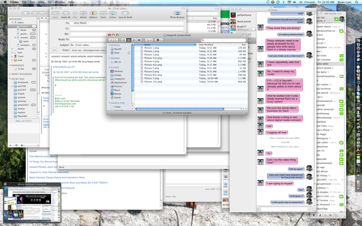
Task: Switch Finder to icon view
Action: point(124,40)
